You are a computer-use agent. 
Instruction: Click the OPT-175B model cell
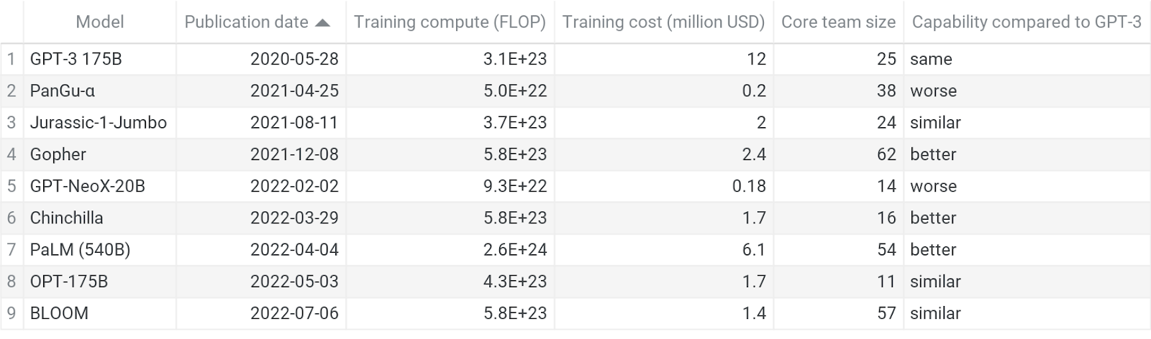pos(69,282)
